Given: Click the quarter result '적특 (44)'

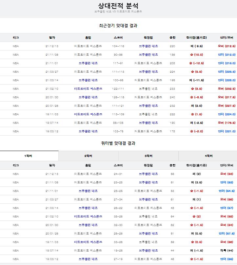Looking at the screenshot, I should 227,251.
